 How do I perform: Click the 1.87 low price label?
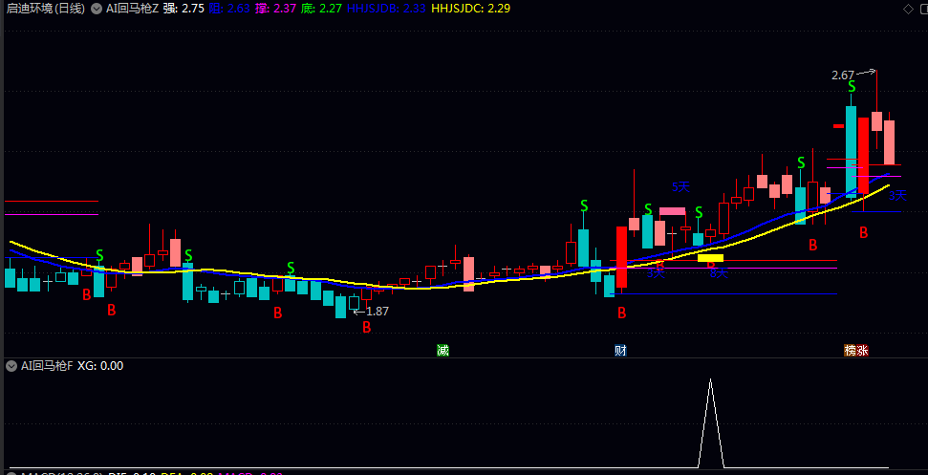click(378, 312)
